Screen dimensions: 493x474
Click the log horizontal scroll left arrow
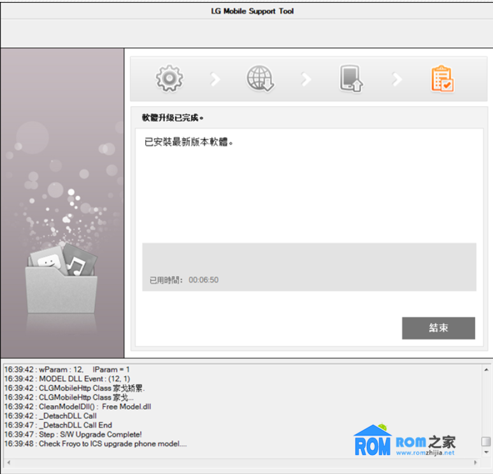coord(8,463)
